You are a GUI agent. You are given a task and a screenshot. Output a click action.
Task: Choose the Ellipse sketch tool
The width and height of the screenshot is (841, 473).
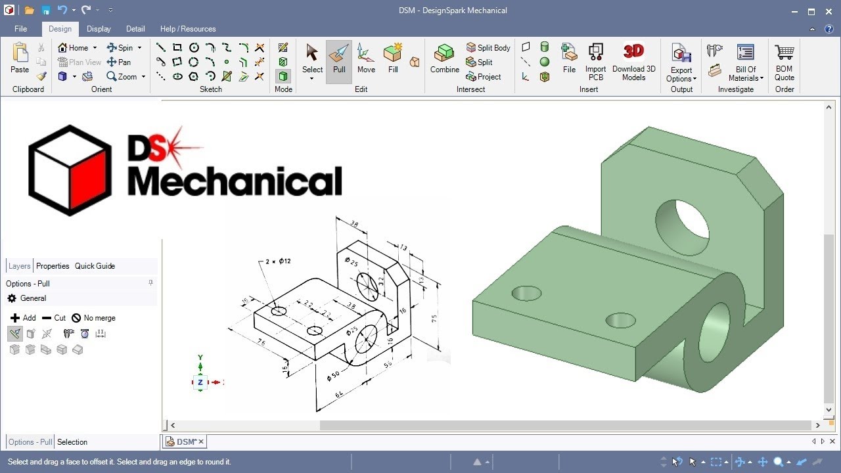177,76
